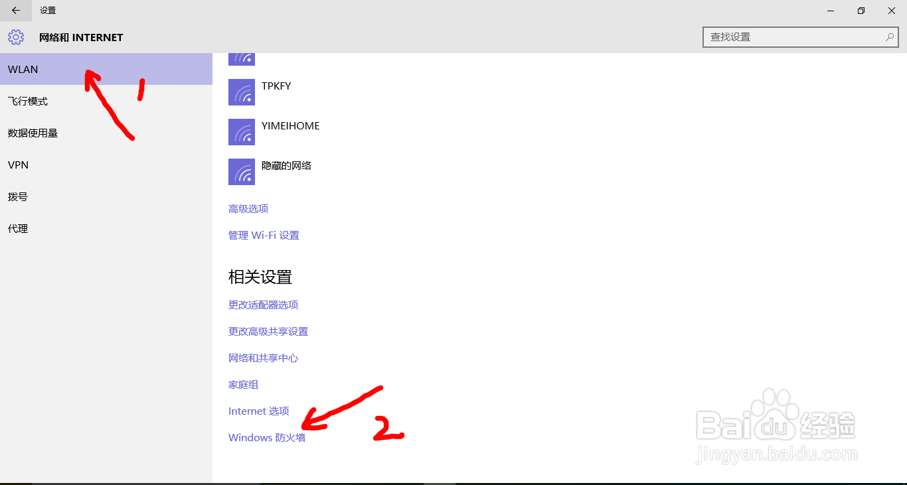Click the 隐藏的网络 Wi-Fi icon
907x485 pixels.
click(x=241, y=171)
